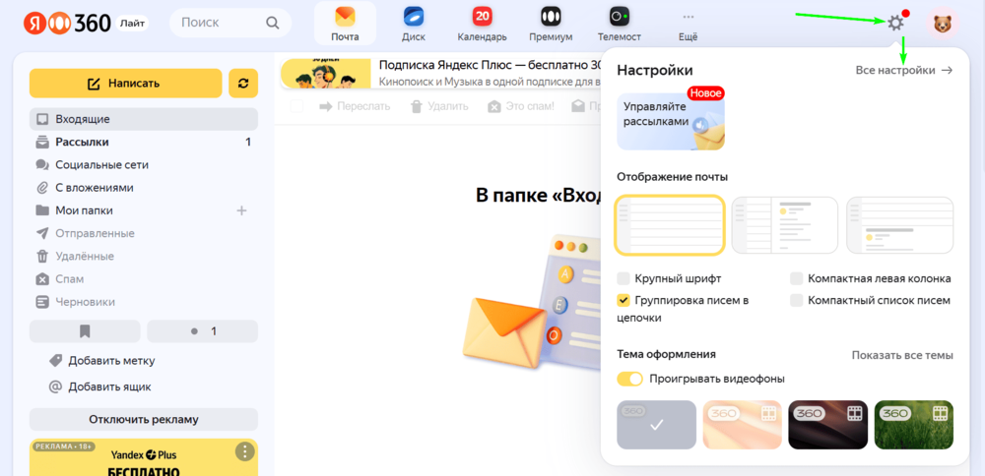
Task: Open the Отправленные folder
Action: tap(143, 233)
